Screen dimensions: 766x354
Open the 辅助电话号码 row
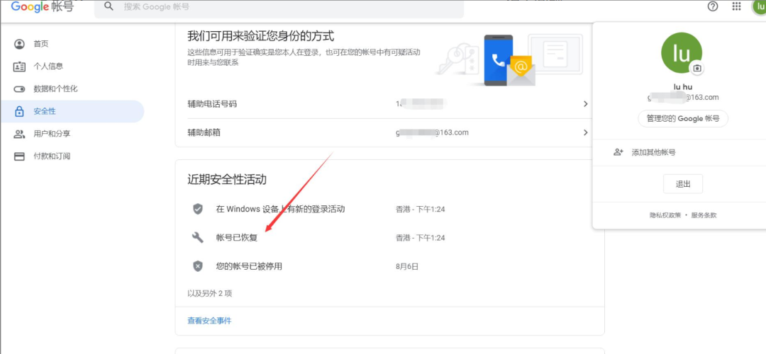pos(389,104)
